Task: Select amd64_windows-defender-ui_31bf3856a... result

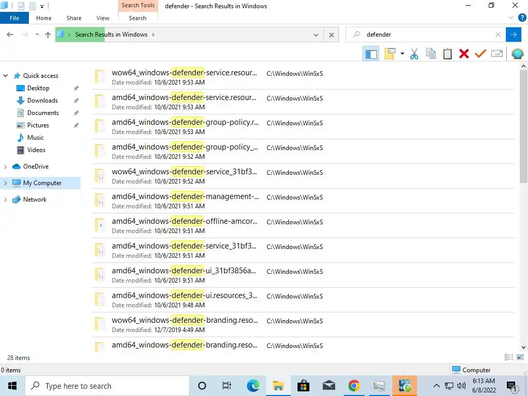Action: 303,275
